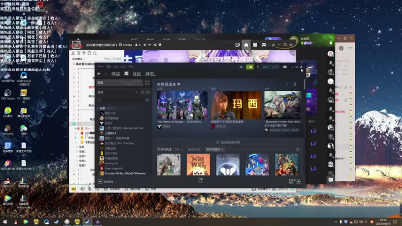Enter Big Picture mode icon
This screenshot has height=226, width=402.
pyautogui.click(x=284, y=67)
